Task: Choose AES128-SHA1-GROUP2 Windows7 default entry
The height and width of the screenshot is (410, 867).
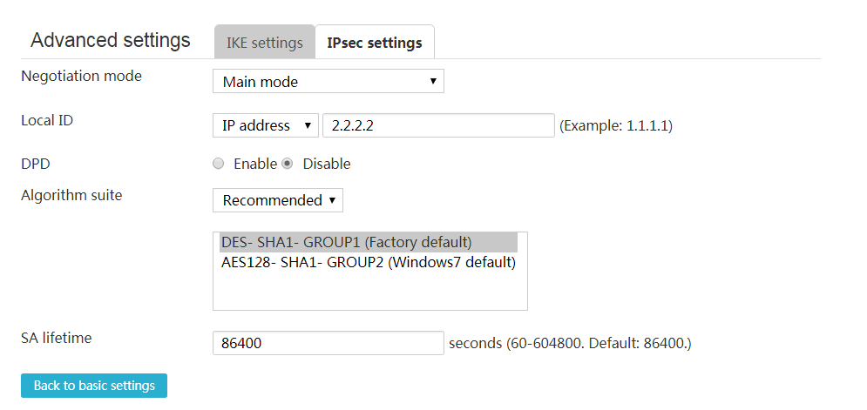Action: (369, 263)
